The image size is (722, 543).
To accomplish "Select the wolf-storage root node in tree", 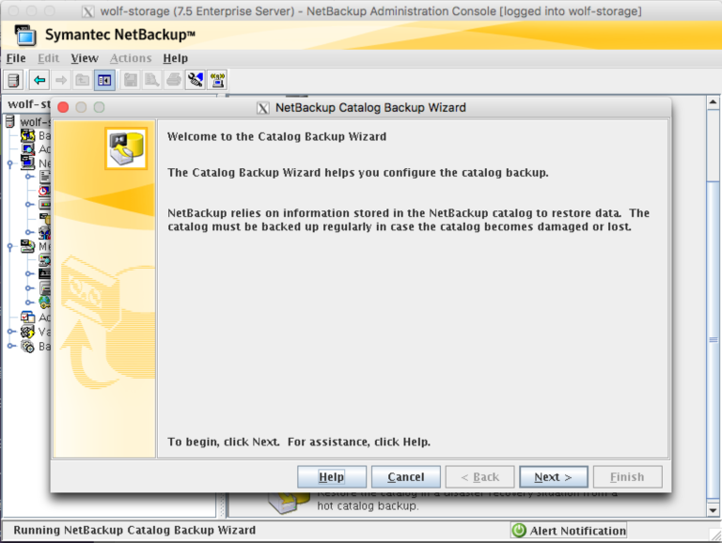I will pos(35,122).
